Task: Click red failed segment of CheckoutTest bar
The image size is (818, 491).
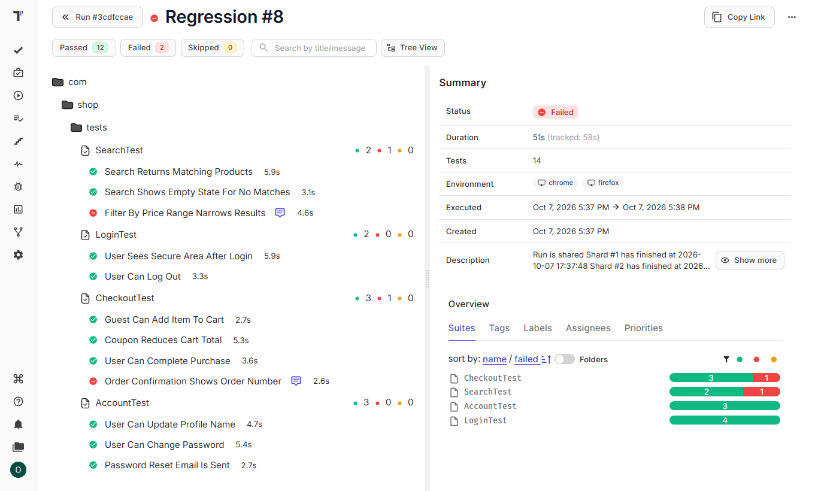Action: [767, 378]
